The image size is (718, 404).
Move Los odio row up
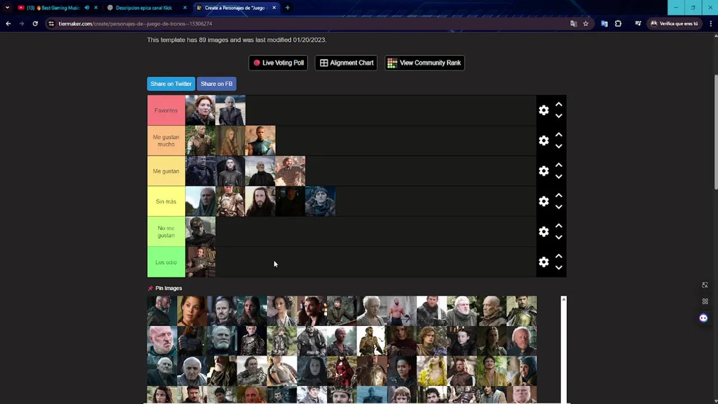[x=559, y=256]
